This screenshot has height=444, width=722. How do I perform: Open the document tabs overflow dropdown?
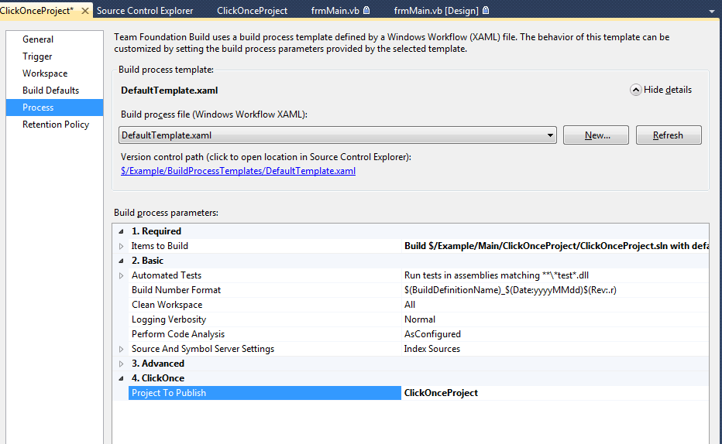point(711,12)
